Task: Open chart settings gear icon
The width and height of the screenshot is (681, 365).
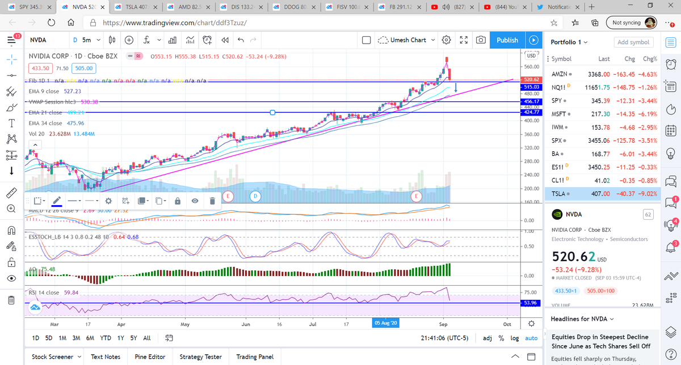Action: point(447,40)
